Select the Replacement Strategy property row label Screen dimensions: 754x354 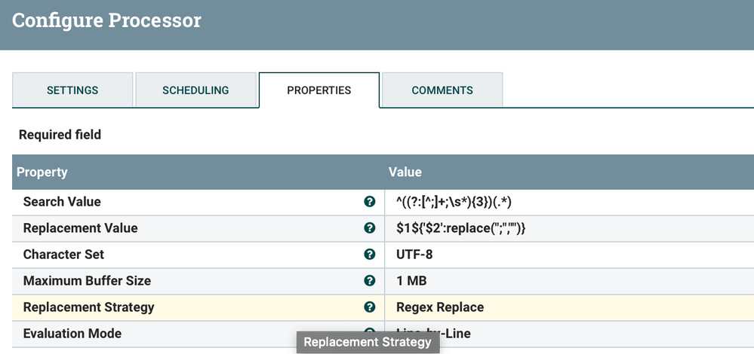point(89,307)
